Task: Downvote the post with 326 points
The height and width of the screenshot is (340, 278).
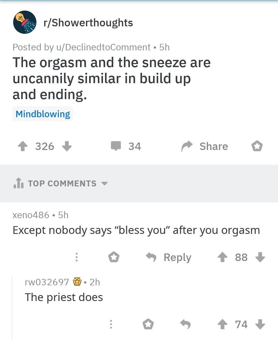Action: (67, 146)
